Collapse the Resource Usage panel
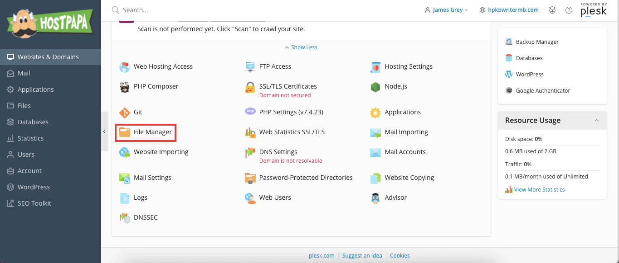Viewport: 619px width, 263px height. click(x=596, y=120)
